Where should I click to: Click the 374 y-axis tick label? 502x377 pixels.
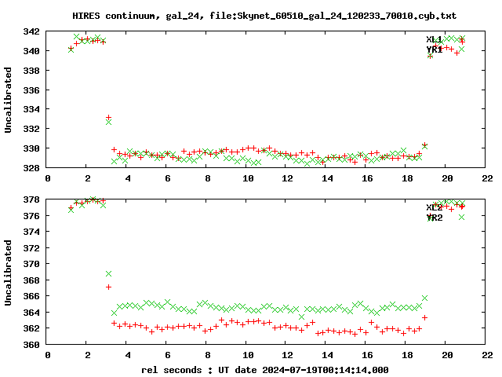point(31,232)
